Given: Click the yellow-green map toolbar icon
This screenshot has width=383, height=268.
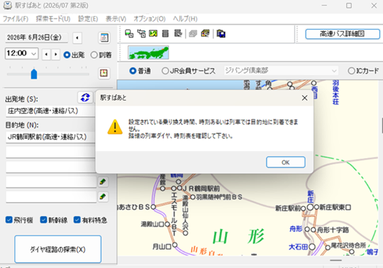Looking at the screenshot, I should click(153, 33).
